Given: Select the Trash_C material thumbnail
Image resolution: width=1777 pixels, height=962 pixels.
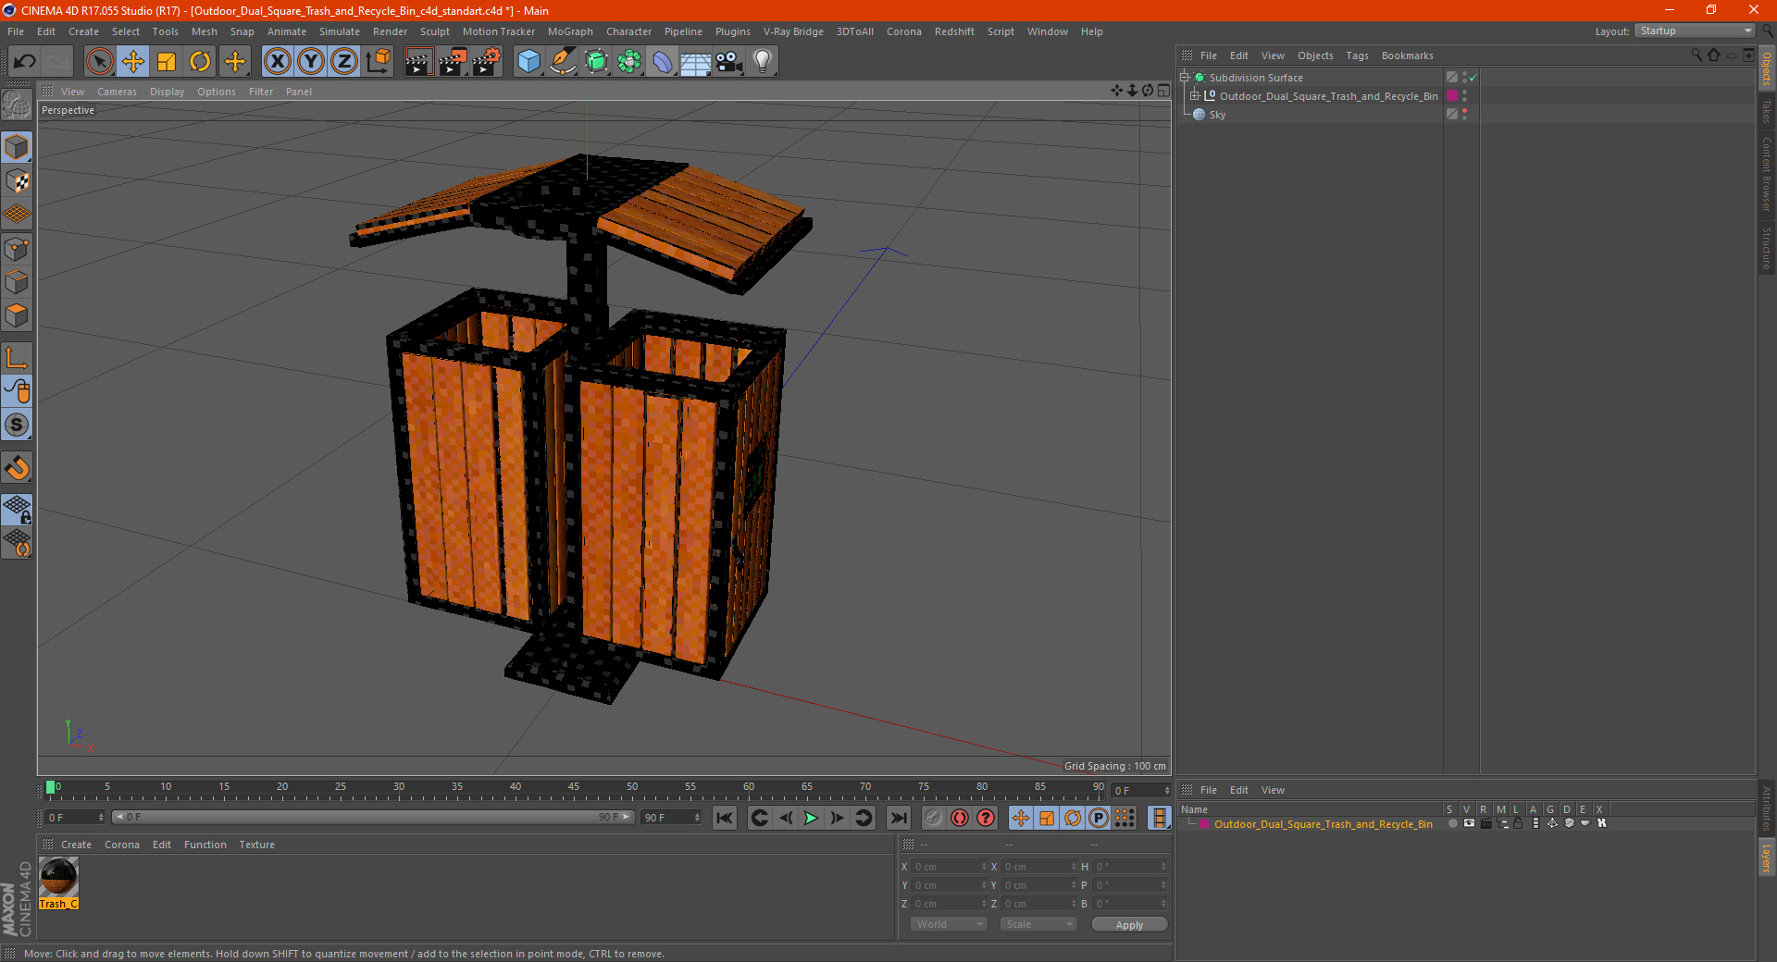Looking at the screenshot, I should click(x=58, y=878).
